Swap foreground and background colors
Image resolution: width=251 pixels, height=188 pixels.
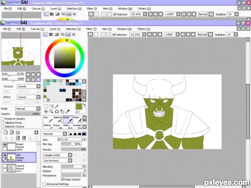(85, 105)
